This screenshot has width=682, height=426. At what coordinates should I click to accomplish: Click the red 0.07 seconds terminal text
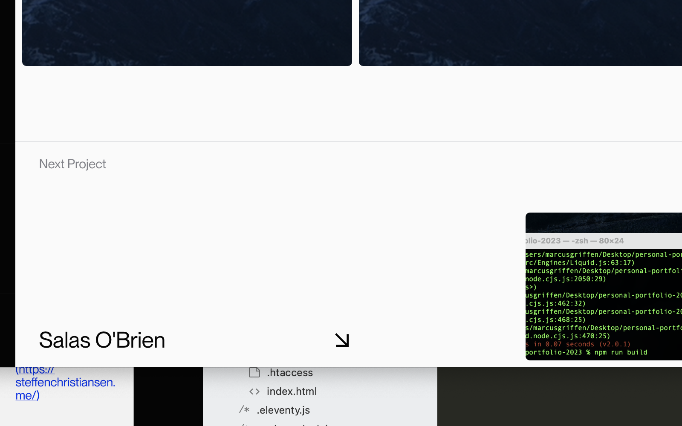point(578,344)
